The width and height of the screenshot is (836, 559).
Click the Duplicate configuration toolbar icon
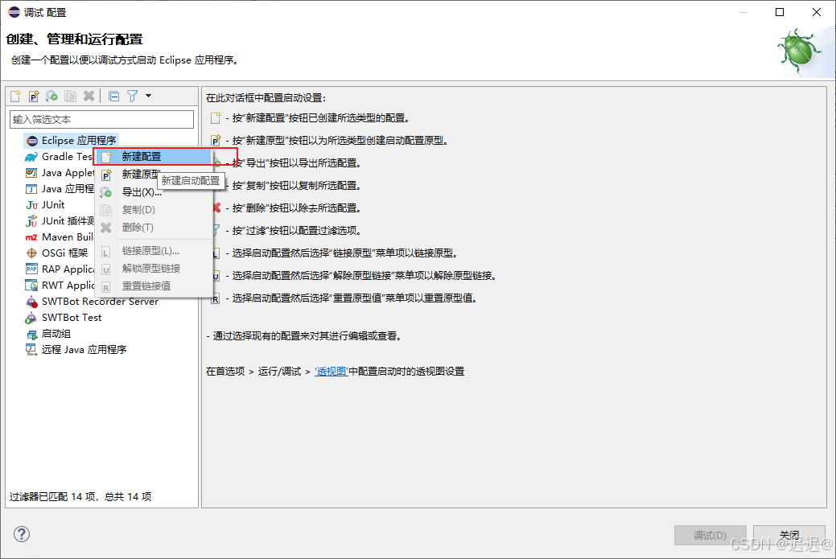point(70,96)
